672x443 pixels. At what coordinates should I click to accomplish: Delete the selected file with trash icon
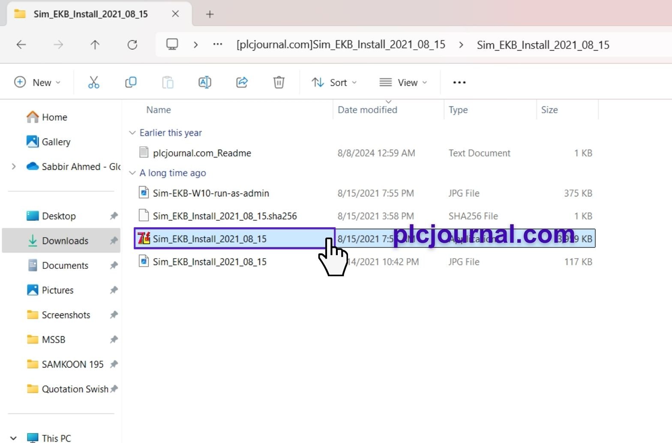pyautogui.click(x=279, y=82)
